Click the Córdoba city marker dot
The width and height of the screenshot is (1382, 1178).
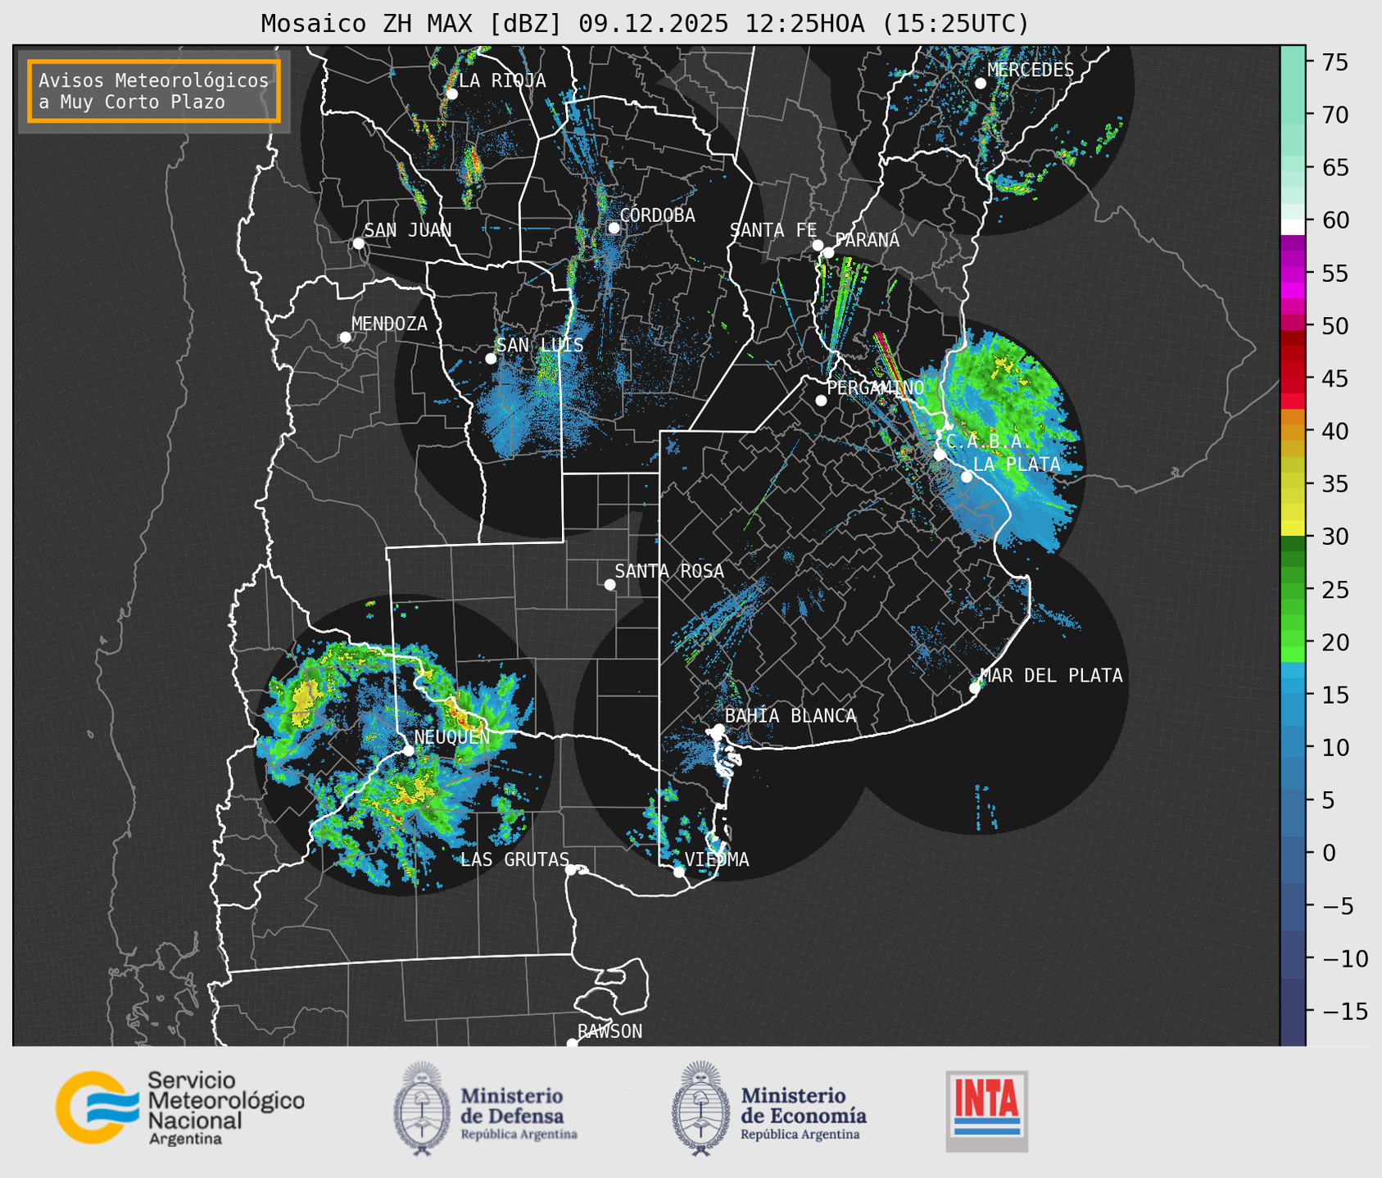pos(614,228)
